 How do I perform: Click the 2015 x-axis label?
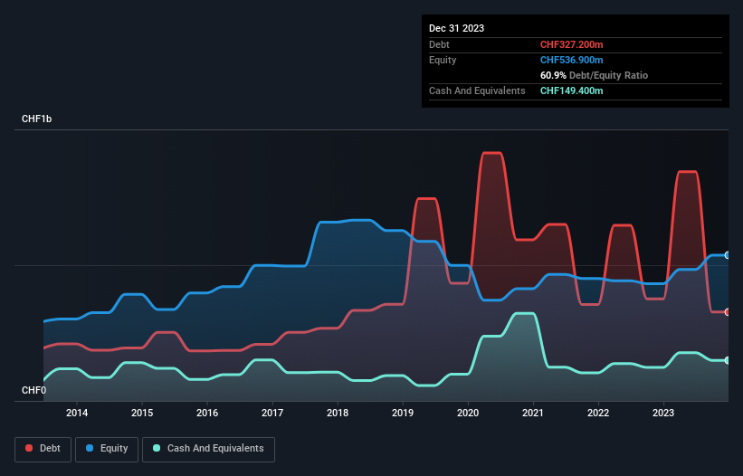142,413
